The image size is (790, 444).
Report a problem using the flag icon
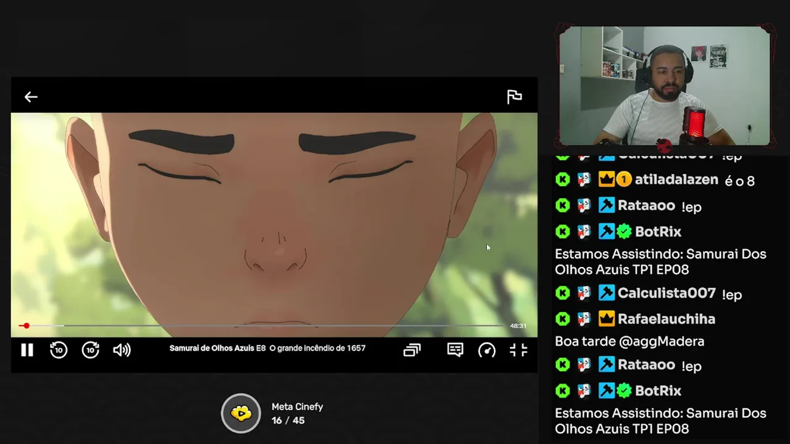(514, 97)
